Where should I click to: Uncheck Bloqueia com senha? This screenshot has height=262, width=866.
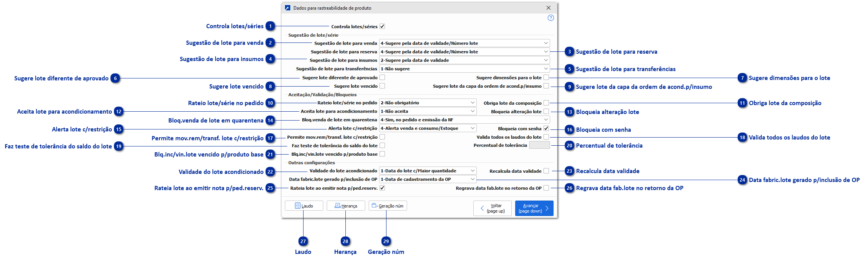pos(546,128)
